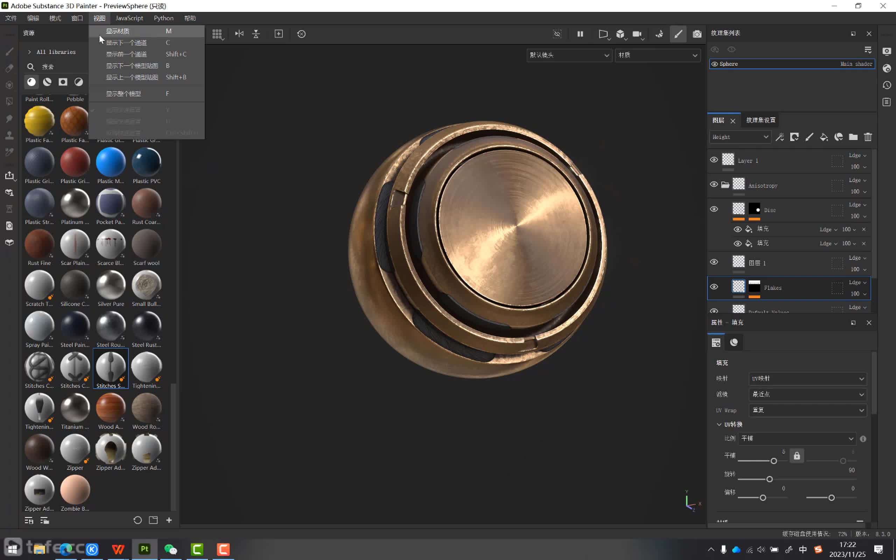
Task: Select the Material picker tool
Action: tap(10, 152)
